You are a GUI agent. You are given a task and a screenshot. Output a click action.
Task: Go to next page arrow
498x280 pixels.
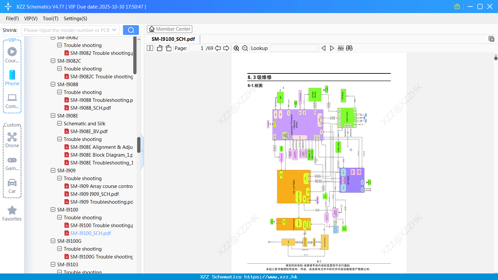point(226,48)
